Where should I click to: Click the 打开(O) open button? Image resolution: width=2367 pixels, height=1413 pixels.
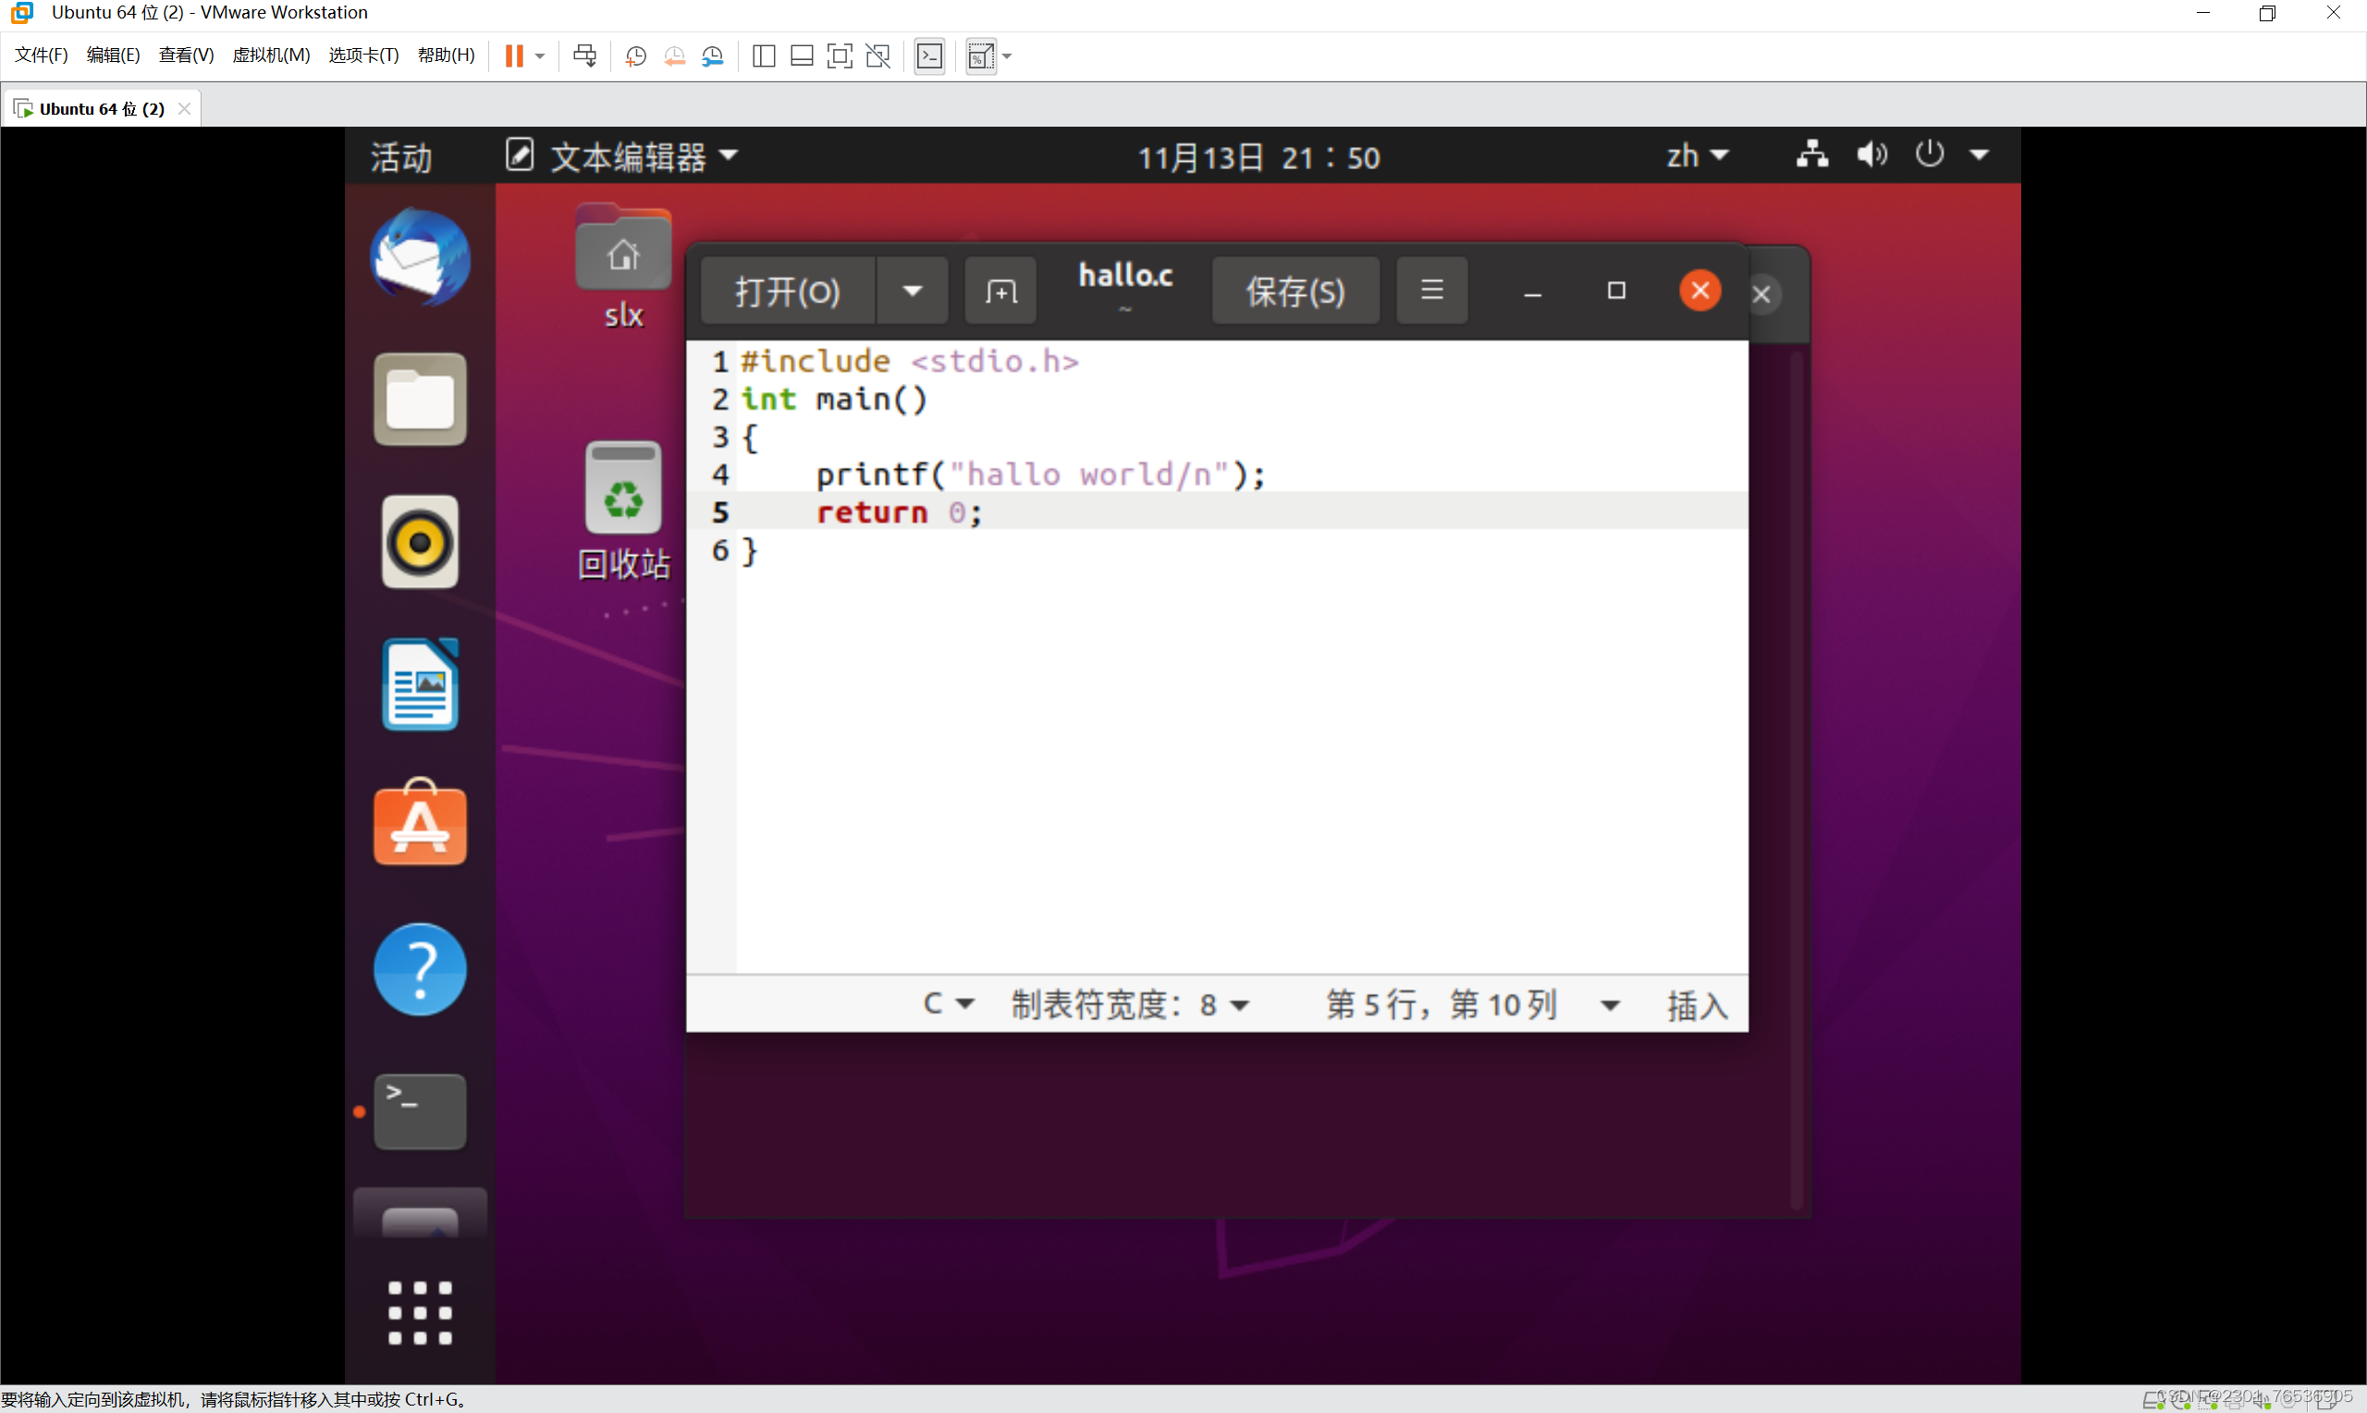pyautogui.click(x=787, y=291)
